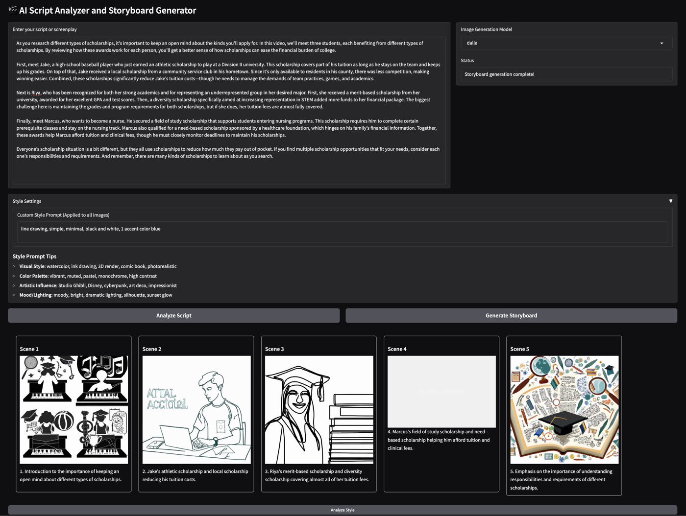
Task: Click the Scene 5 caption about responsibilities
Action: click(561, 479)
